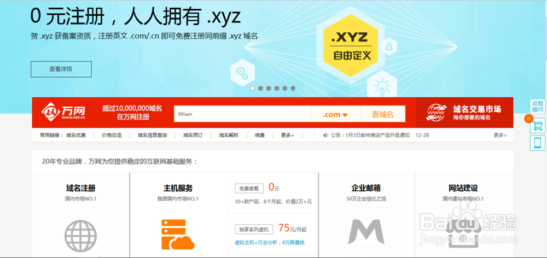Click the 查域名 search button
547x258 pixels.
383,114
